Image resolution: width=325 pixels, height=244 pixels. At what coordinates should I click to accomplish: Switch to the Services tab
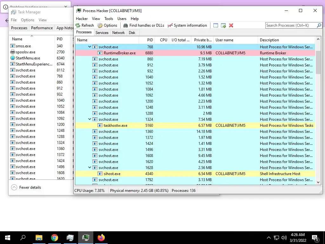click(102, 33)
